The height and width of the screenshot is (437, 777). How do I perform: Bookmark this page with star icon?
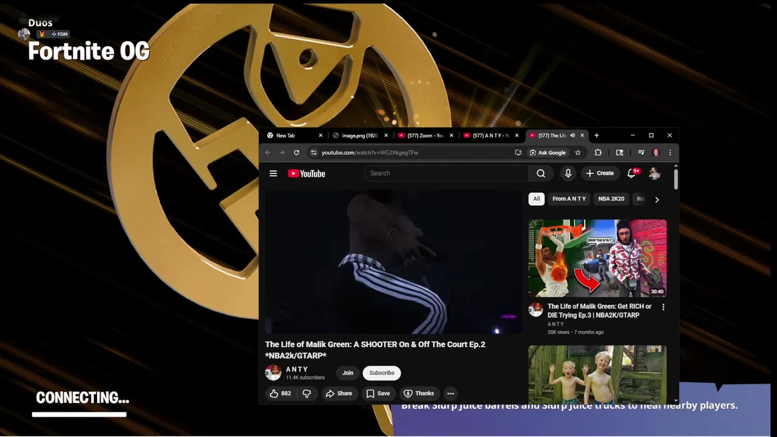[578, 152]
